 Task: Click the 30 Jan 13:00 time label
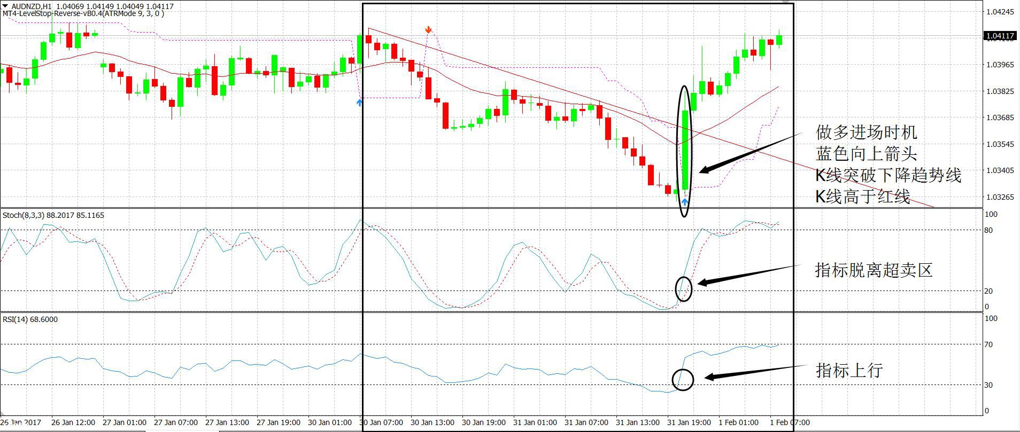(432, 422)
